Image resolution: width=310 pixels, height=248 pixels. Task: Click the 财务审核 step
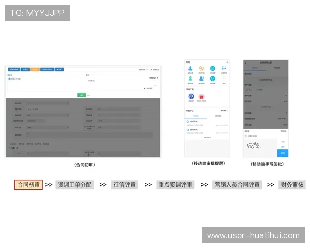[x=292, y=185]
